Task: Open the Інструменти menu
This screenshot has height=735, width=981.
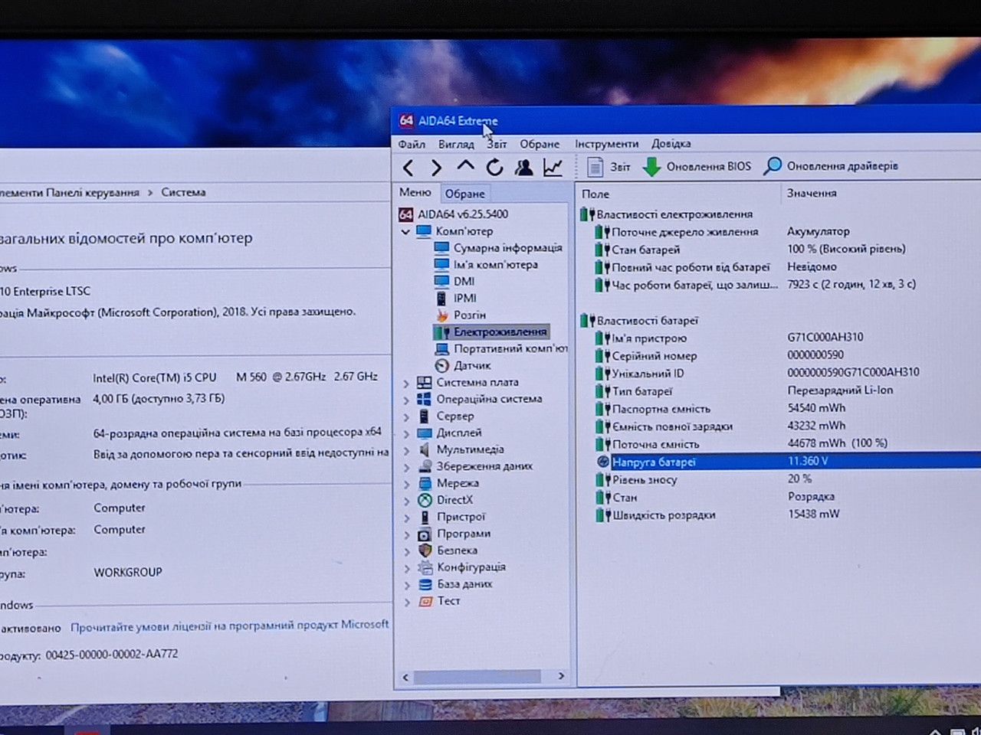Action: [x=606, y=143]
